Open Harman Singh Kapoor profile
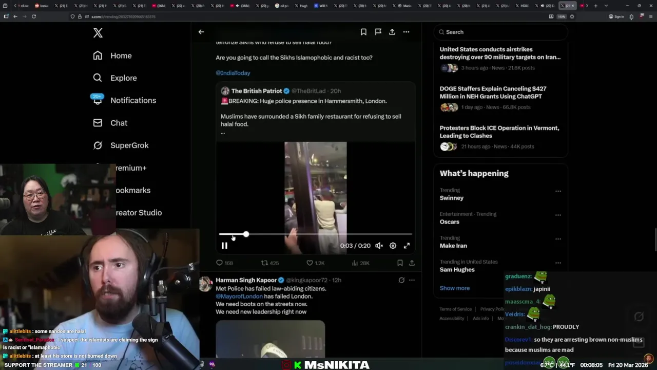The image size is (657, 370). (246, 280)
